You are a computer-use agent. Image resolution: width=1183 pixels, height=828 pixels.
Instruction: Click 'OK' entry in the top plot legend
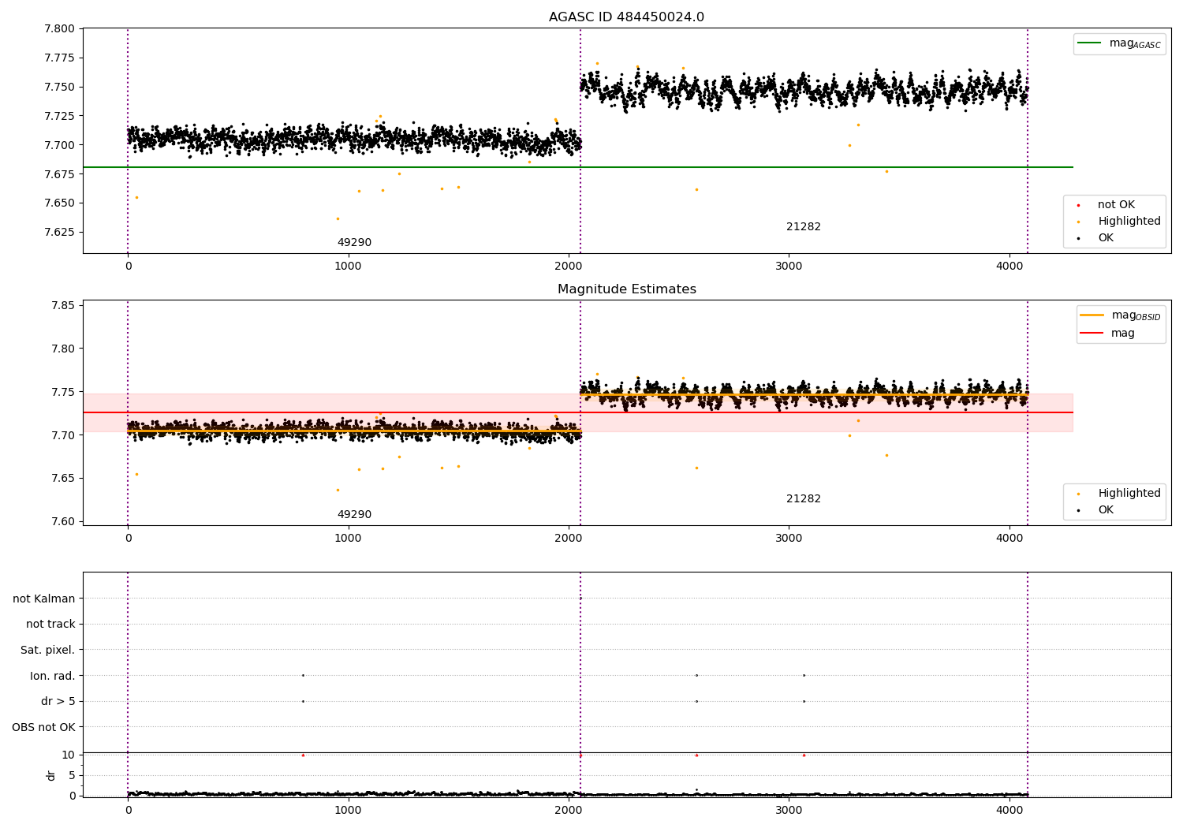coord(1096,238)
